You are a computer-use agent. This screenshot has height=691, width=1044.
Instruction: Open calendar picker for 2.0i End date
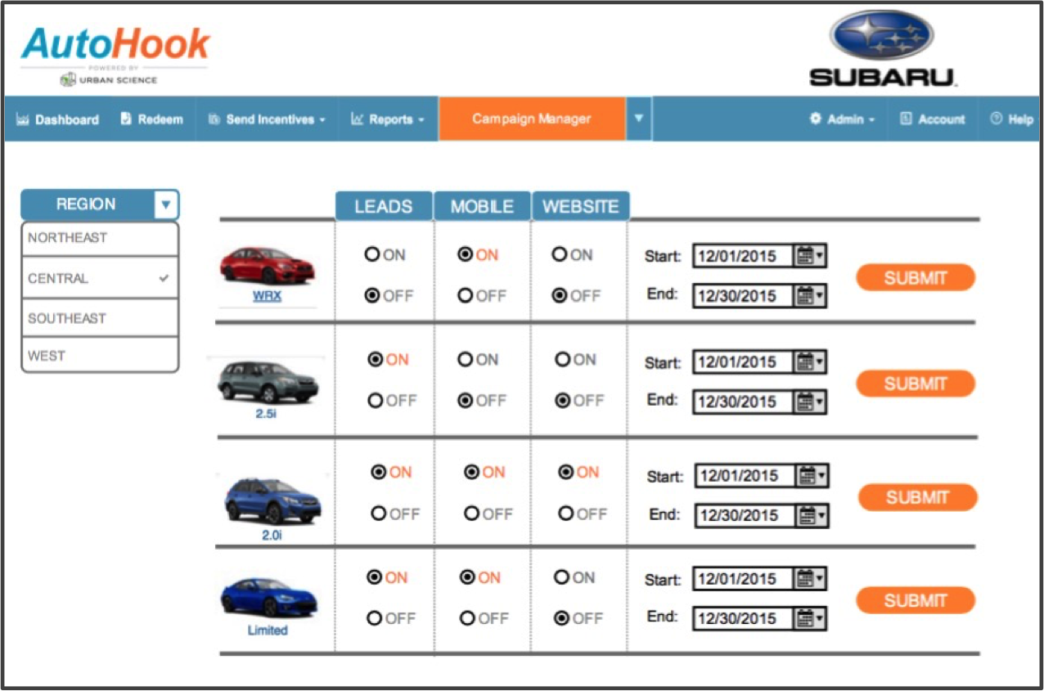(x=812, y=515)
